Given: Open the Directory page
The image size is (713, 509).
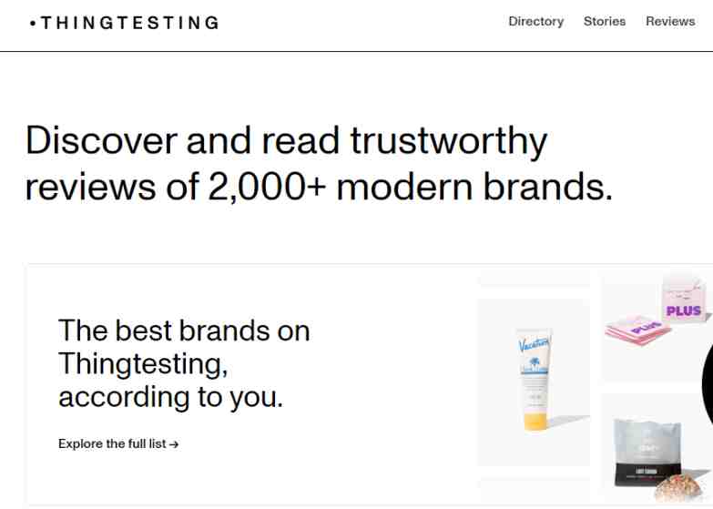Looking at the screenshot, I should pos(535,21).
